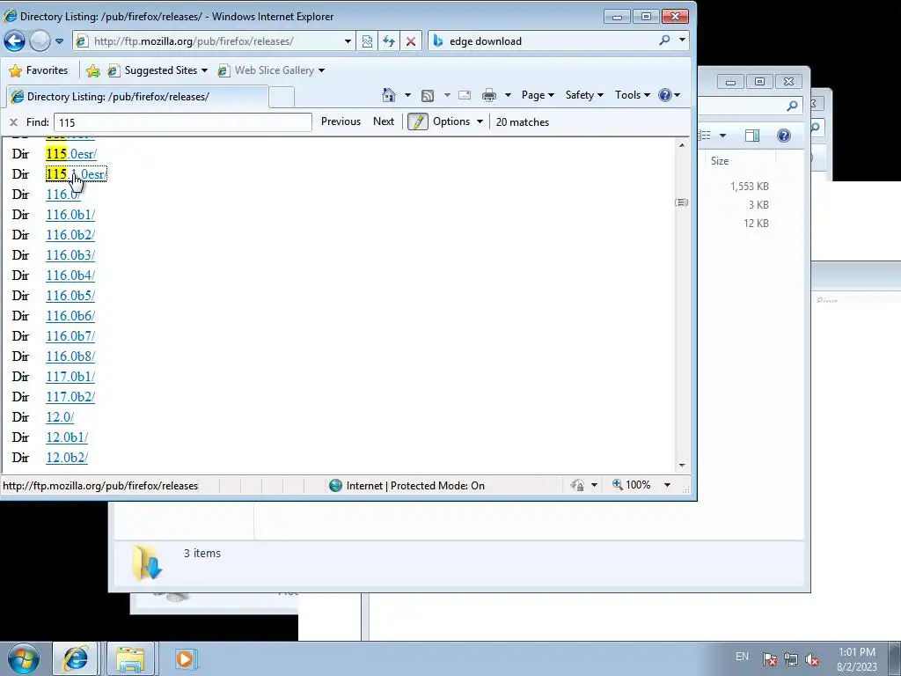
Task: Select the Directory Listing tab
Action: [x=136, y=97]
